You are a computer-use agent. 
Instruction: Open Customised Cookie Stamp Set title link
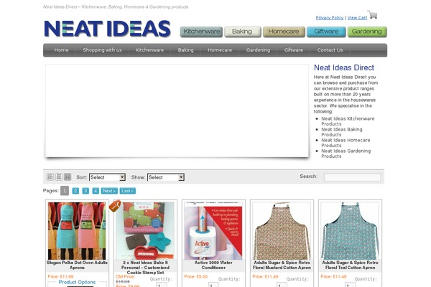(x=145, y=268)
